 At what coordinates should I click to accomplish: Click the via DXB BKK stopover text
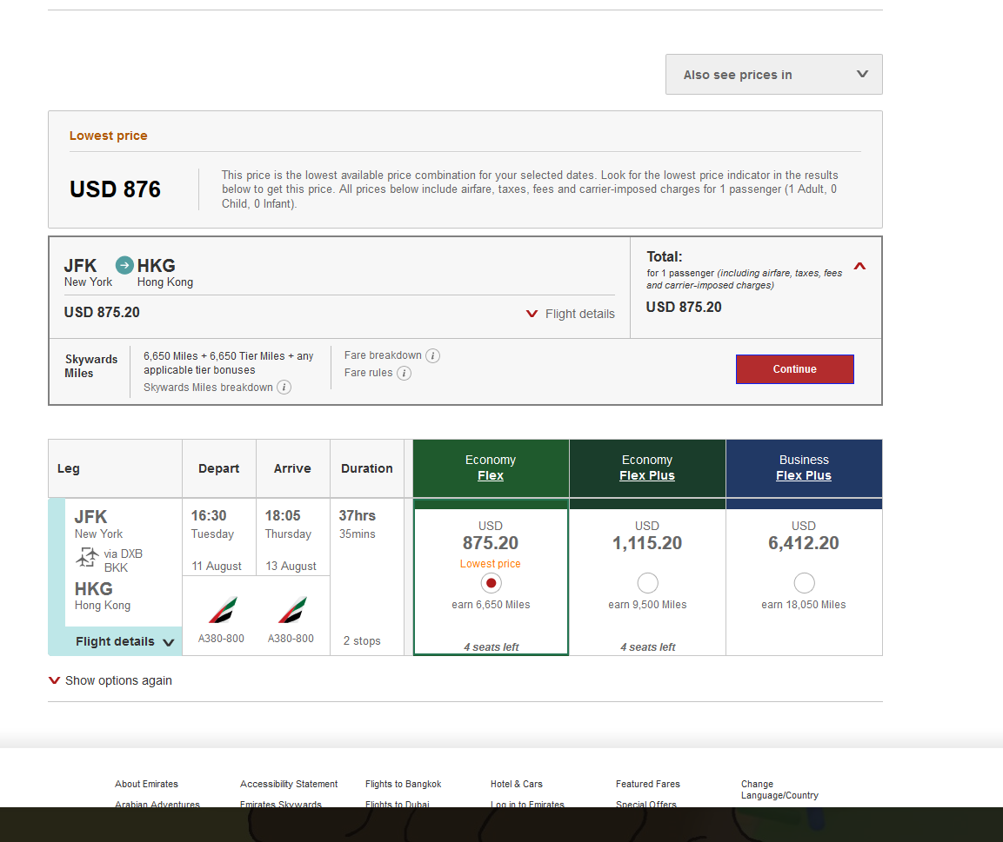tap(123, 560)
